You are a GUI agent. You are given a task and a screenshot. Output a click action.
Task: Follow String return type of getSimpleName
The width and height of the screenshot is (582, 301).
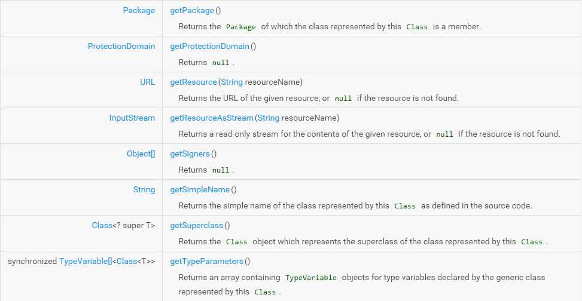point(144,190)
